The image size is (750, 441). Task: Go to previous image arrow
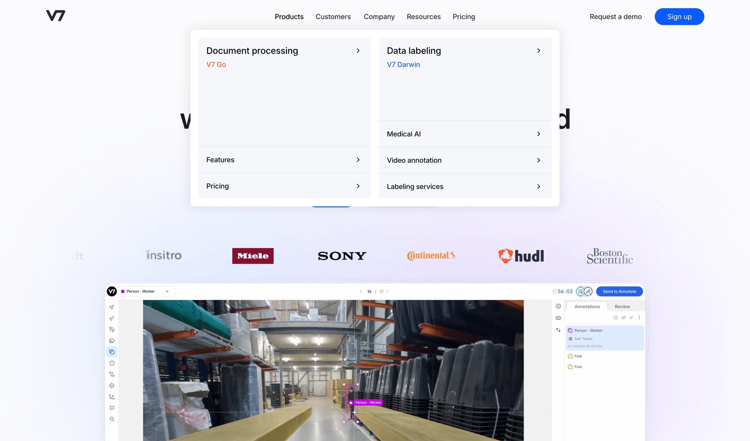click(360, 291)
